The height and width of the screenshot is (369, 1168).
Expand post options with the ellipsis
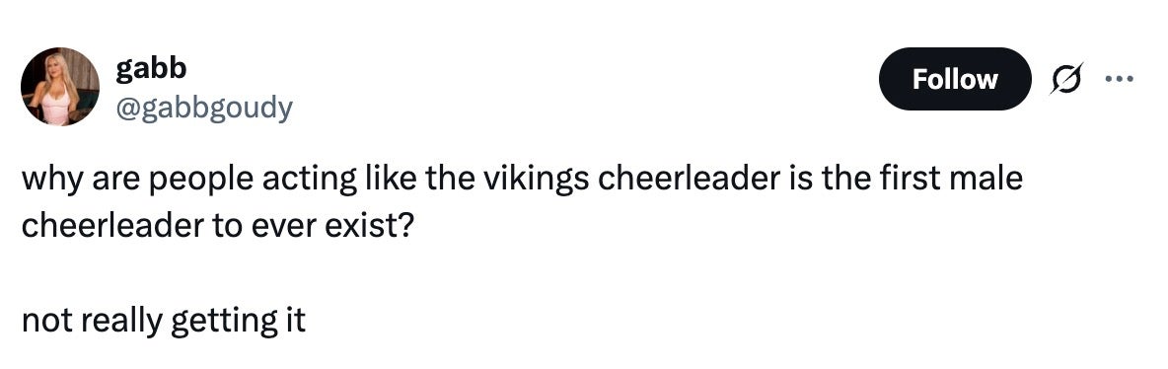1119,79
